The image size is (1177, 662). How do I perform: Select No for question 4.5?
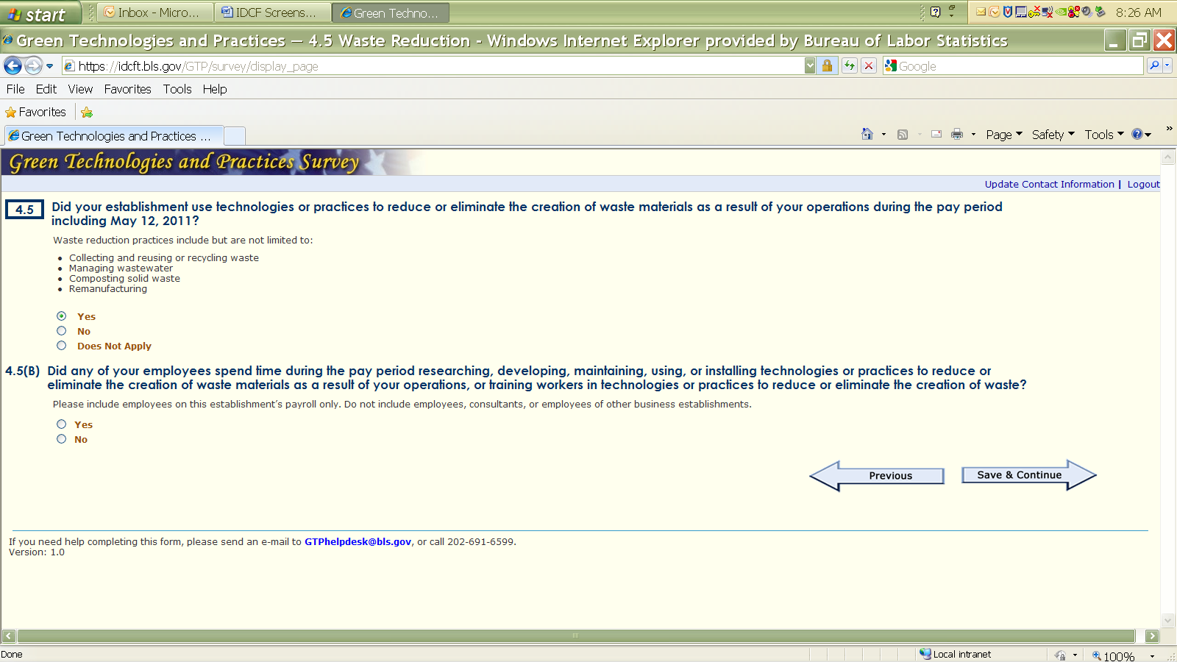tap(62, 331)
